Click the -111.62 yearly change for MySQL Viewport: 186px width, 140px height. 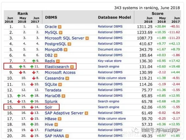click(x=174, y=32)
